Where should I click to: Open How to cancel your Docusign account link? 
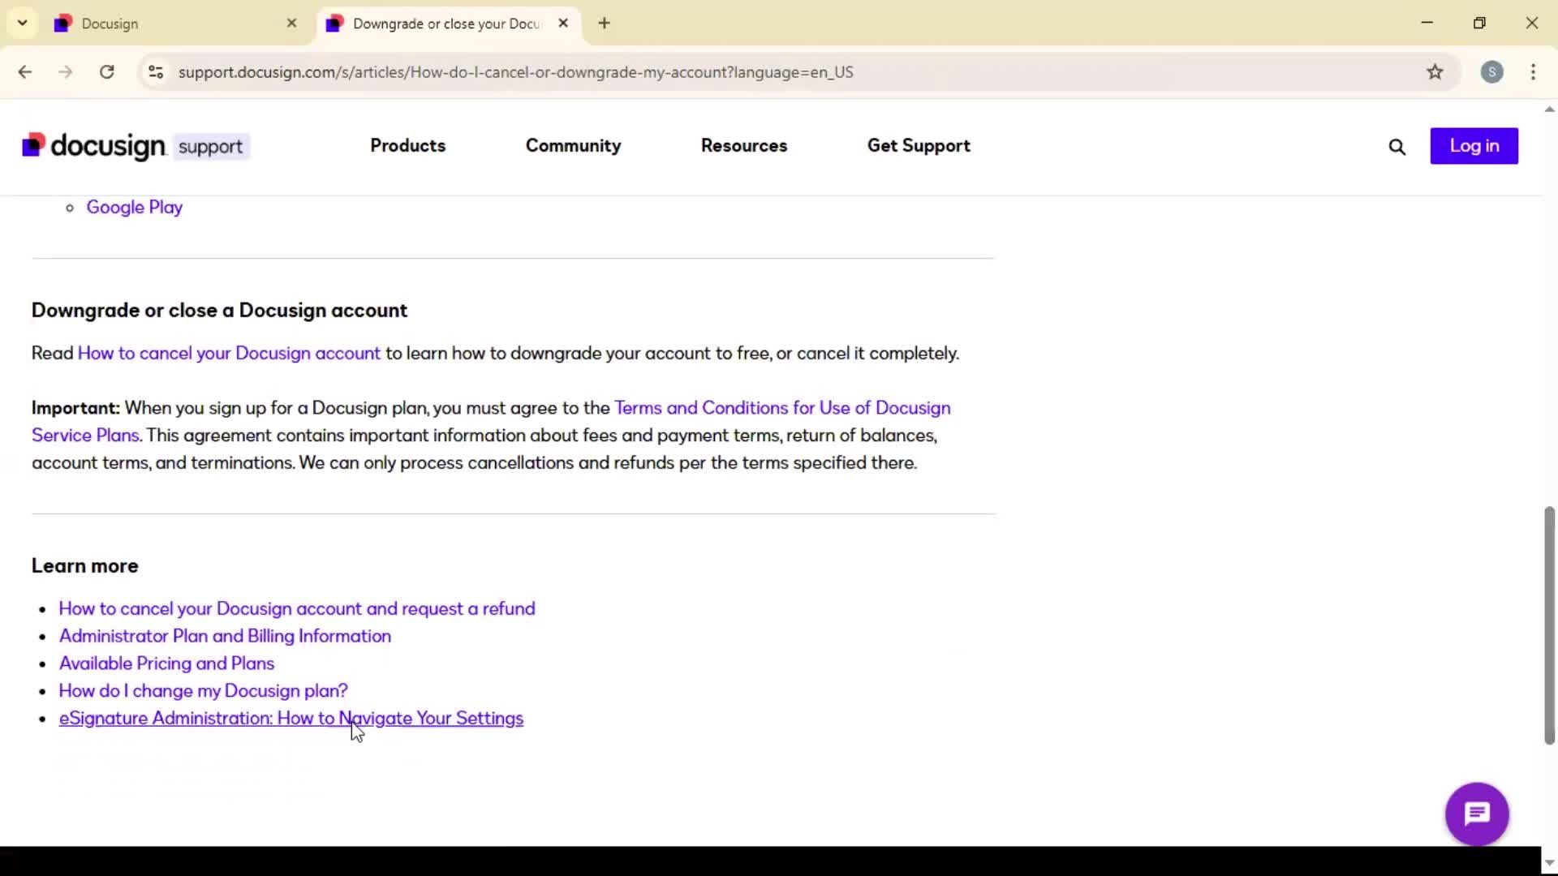229,354
